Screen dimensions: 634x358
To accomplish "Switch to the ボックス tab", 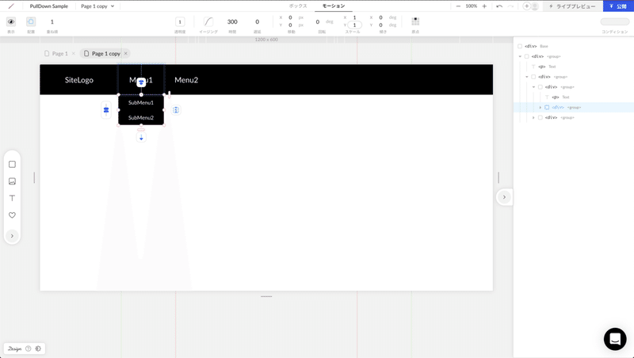I will 298,6.
